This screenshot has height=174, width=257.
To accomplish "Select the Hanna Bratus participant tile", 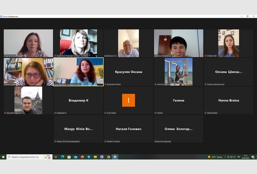I will point(229,100).
